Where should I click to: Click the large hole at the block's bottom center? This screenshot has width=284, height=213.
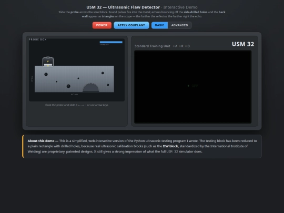tap(68, 86)
